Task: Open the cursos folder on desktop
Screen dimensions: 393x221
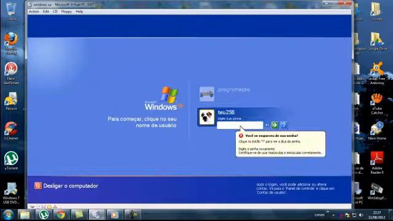Action: (377, 11)
